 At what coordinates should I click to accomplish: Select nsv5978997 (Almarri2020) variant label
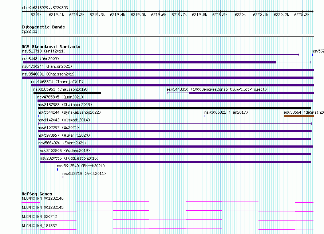pyautogui.click(x=64, y=135)
